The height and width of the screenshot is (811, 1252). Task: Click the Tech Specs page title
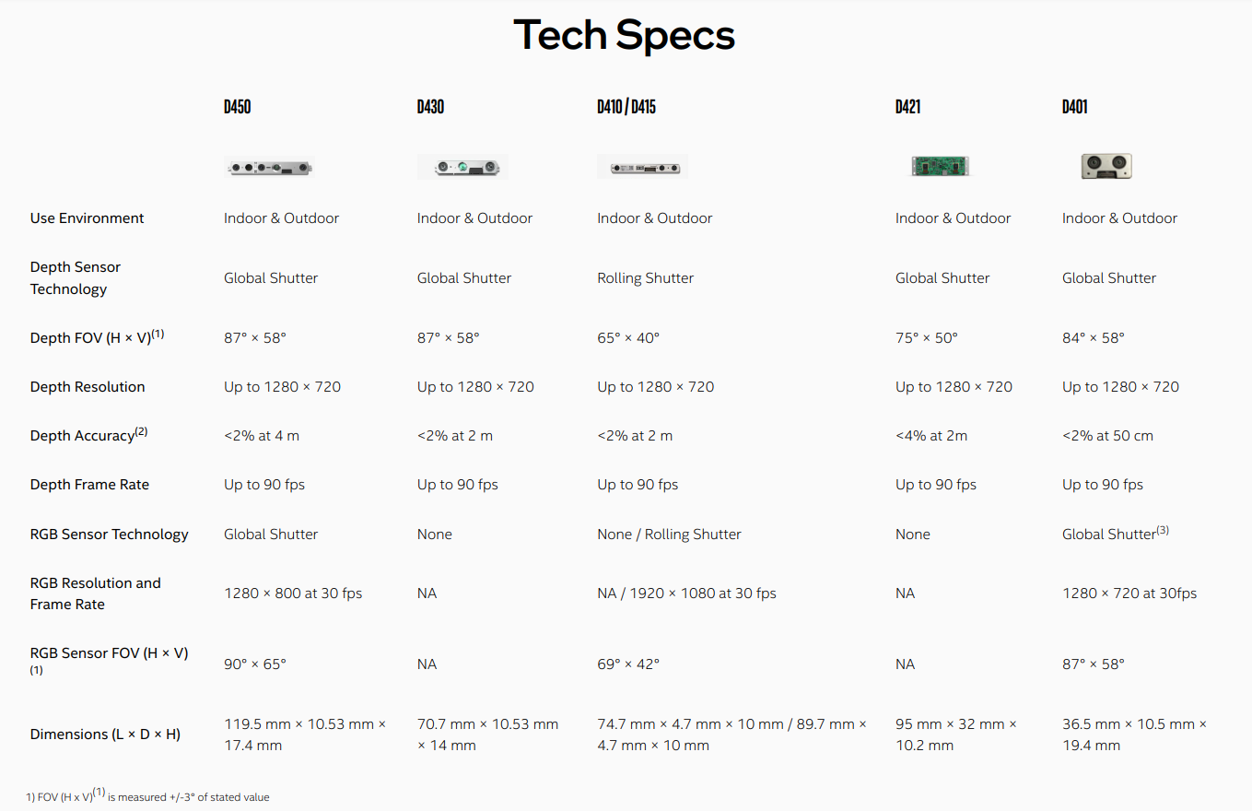click(x=625, y=35)
